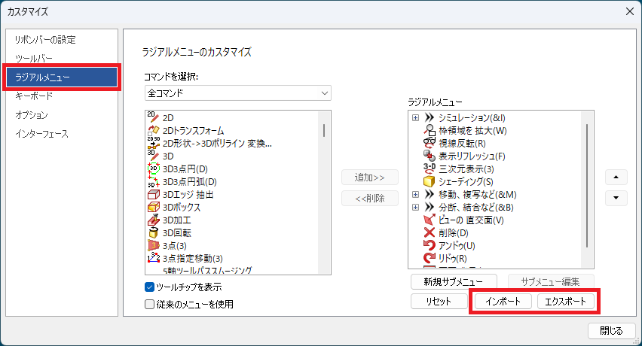Click the 枠領域を拡大(W) zoom icon
The height and width of the screenshot is (346, 642).
(430, 130)
